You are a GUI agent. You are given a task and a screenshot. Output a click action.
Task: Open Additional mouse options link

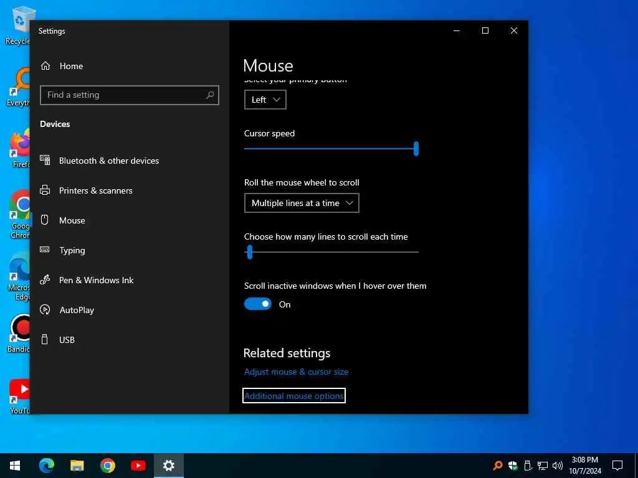tap(294, 396)
